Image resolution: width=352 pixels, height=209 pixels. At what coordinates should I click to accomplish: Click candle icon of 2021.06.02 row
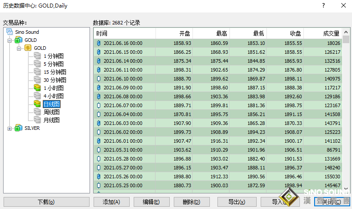click(x=98, y=132)
